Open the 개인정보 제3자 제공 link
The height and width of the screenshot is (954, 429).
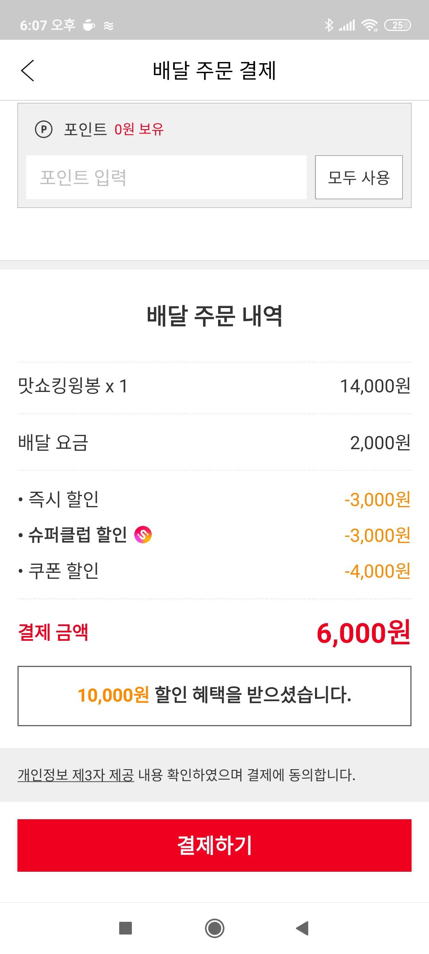tap(76, 775)
